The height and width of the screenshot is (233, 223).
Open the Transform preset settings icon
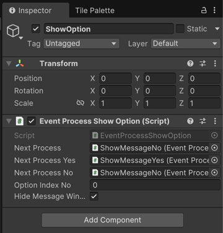(x=203, y=63)
